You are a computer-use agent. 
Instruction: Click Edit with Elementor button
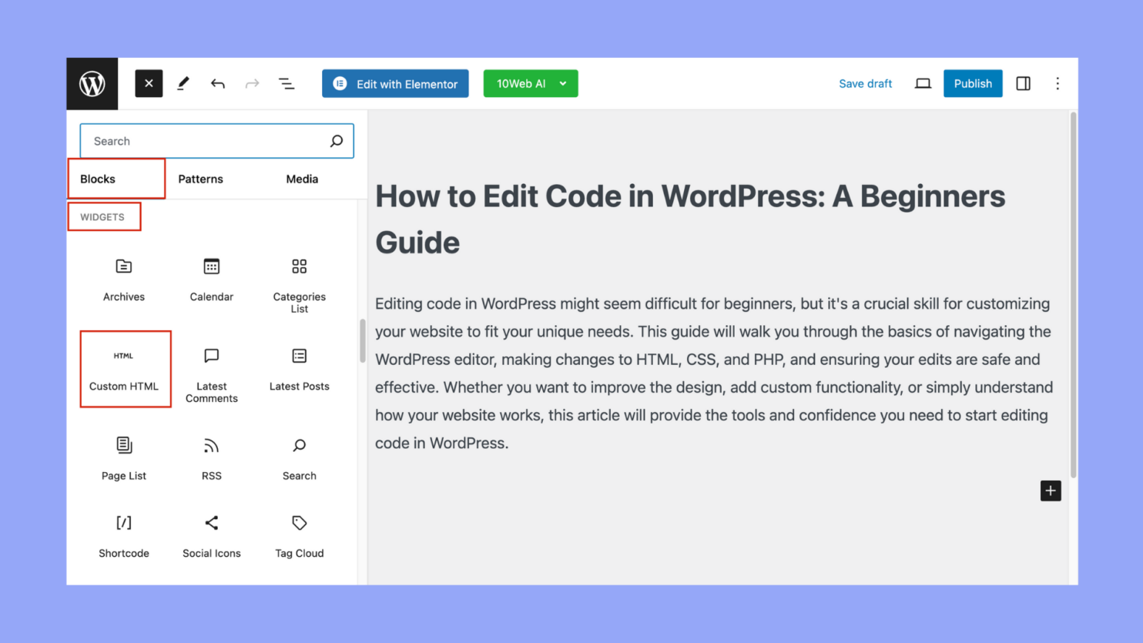[395, 84]
